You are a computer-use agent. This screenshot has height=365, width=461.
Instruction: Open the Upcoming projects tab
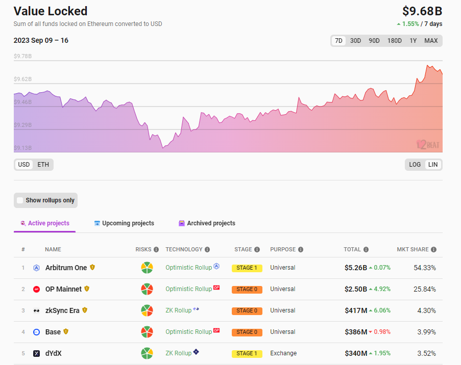tap(128, 223)
